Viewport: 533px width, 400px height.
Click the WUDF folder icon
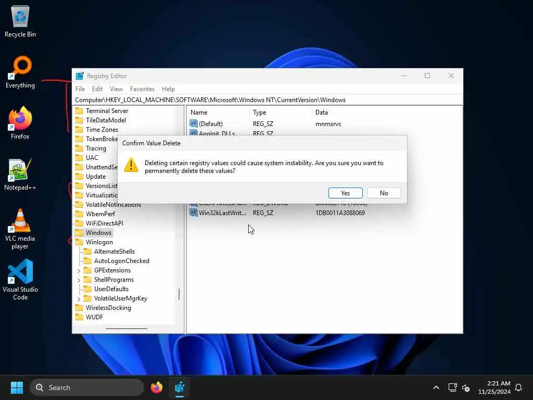click(79, 317)
